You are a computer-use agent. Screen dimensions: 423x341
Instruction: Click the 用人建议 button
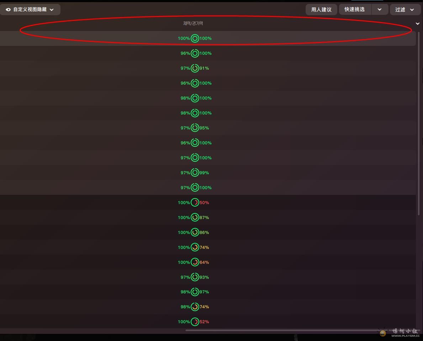coord(321,10)
